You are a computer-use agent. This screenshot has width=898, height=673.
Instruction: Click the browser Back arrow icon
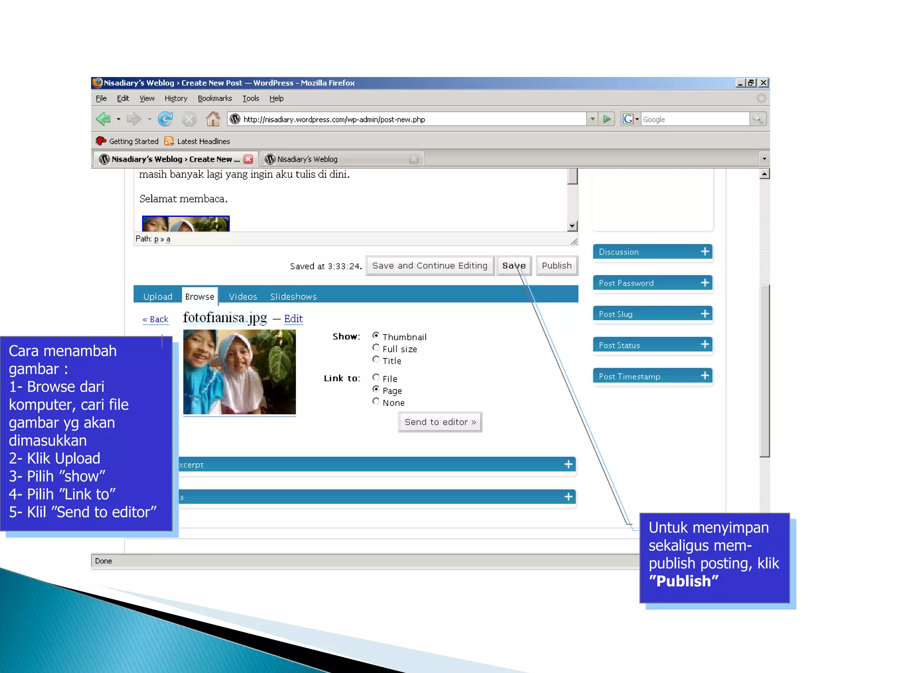click(x=103, y=119)
